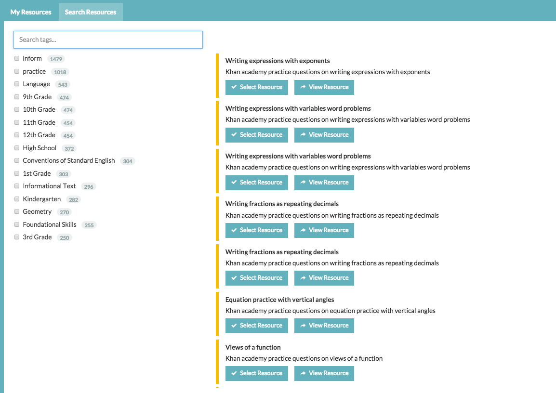
Task: Click the Conventions of Standard English label
Action: pos(69,160)
